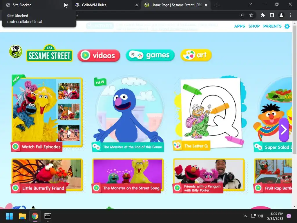The image size is (297, 223).
Task: Click the Sesame Street 123 logo
Action: click(x=49, y=53)
